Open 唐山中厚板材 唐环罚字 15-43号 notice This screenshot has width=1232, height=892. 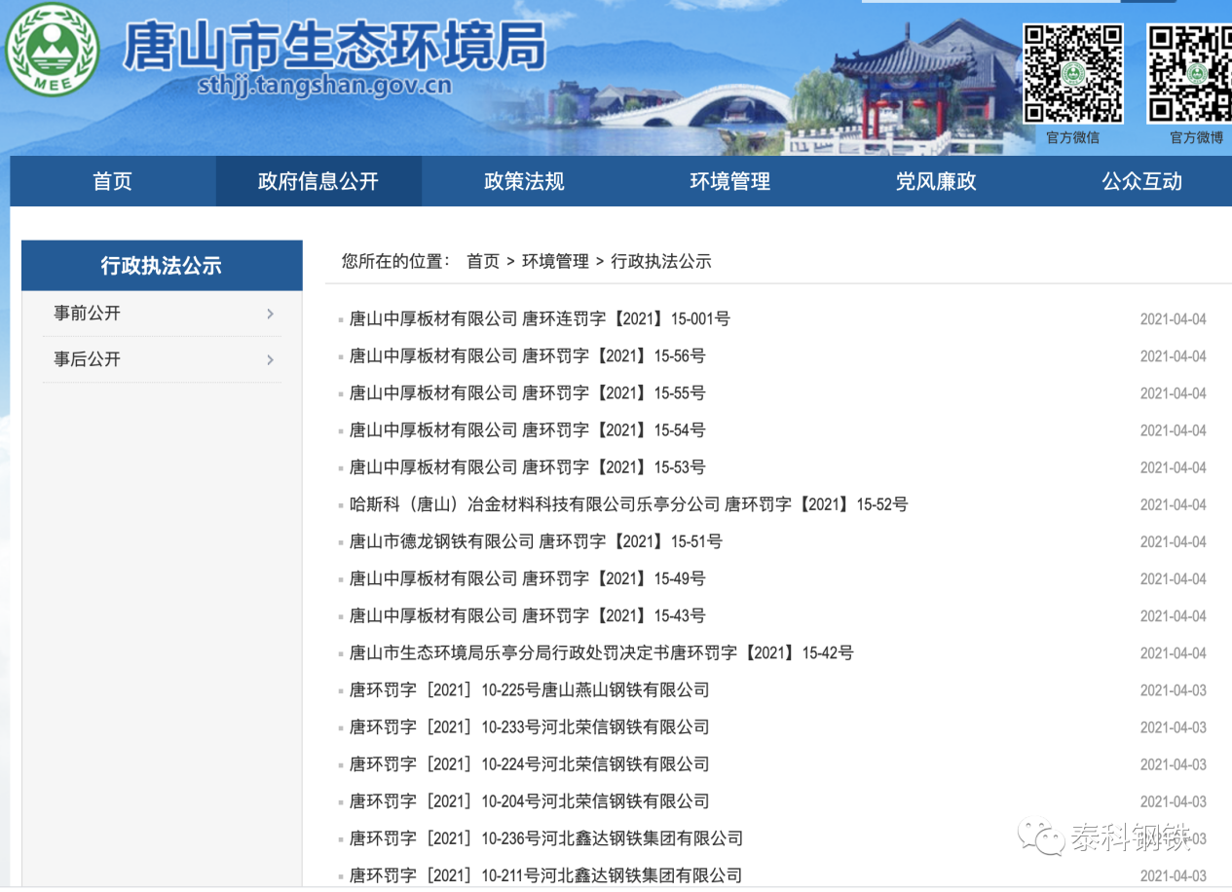[x=527, y=614]
